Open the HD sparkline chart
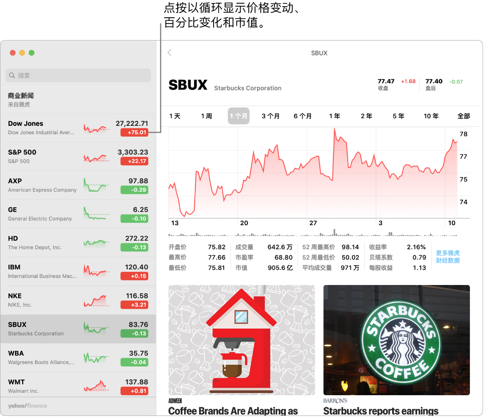485x418 pixels. tap(96, 243)
